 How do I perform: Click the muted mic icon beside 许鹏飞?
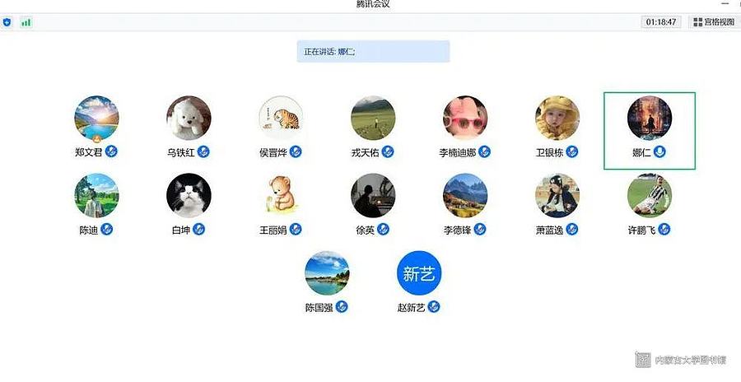[664, 230]
